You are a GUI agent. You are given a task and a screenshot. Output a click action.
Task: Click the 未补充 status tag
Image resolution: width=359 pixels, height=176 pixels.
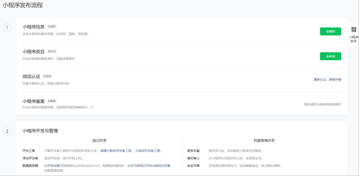click(x=51, y=51)
